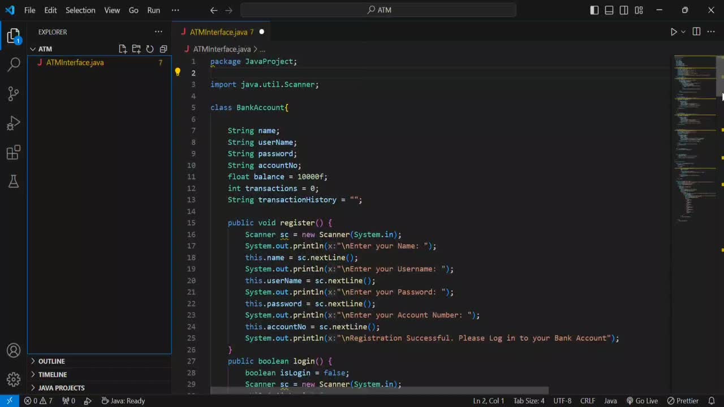Open the Run and Debug view

[14, 123]
